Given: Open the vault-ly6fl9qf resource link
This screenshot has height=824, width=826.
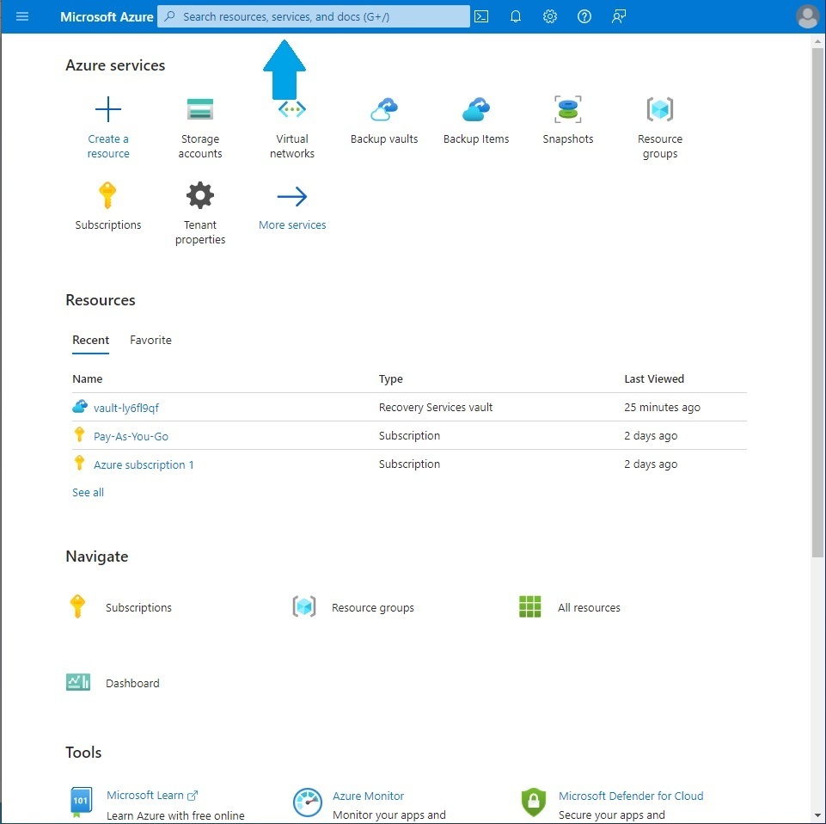Looking at the screenshot, I should (x=125, y=408).
